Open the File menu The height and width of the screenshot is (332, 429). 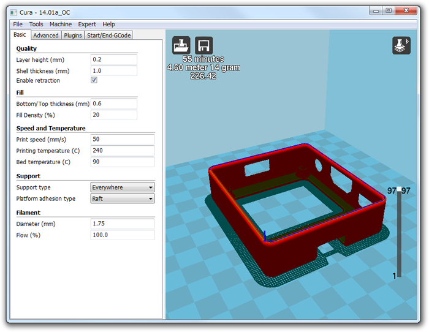click(18, 25)
